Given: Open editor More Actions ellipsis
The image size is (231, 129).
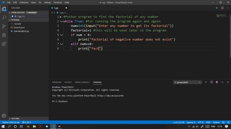Looking at the screenshot, I should (228, 8).
